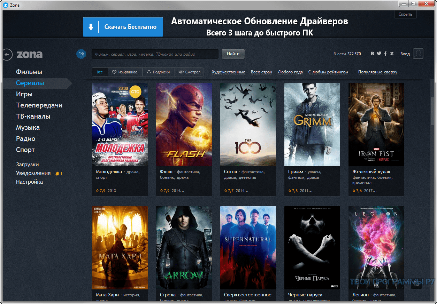Image resolution: width=437 pixels, height=304 pixels.
Task: Click the Сотня title text
Action: coord(230,172)
